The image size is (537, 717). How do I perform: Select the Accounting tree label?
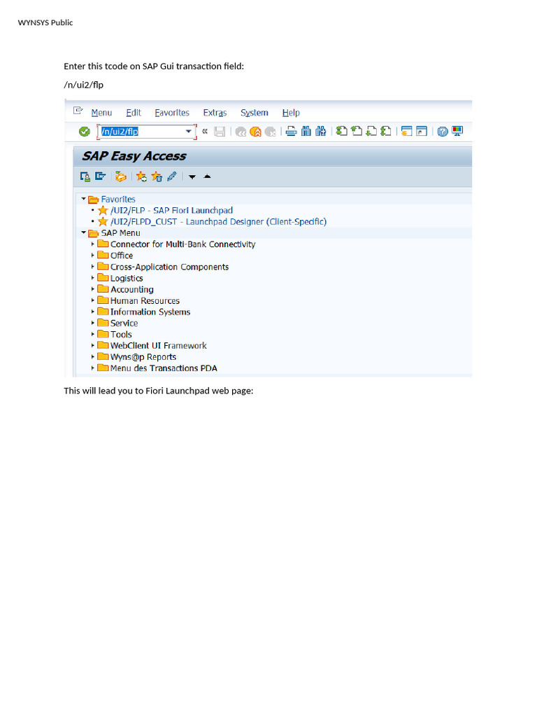click(132, 289)
